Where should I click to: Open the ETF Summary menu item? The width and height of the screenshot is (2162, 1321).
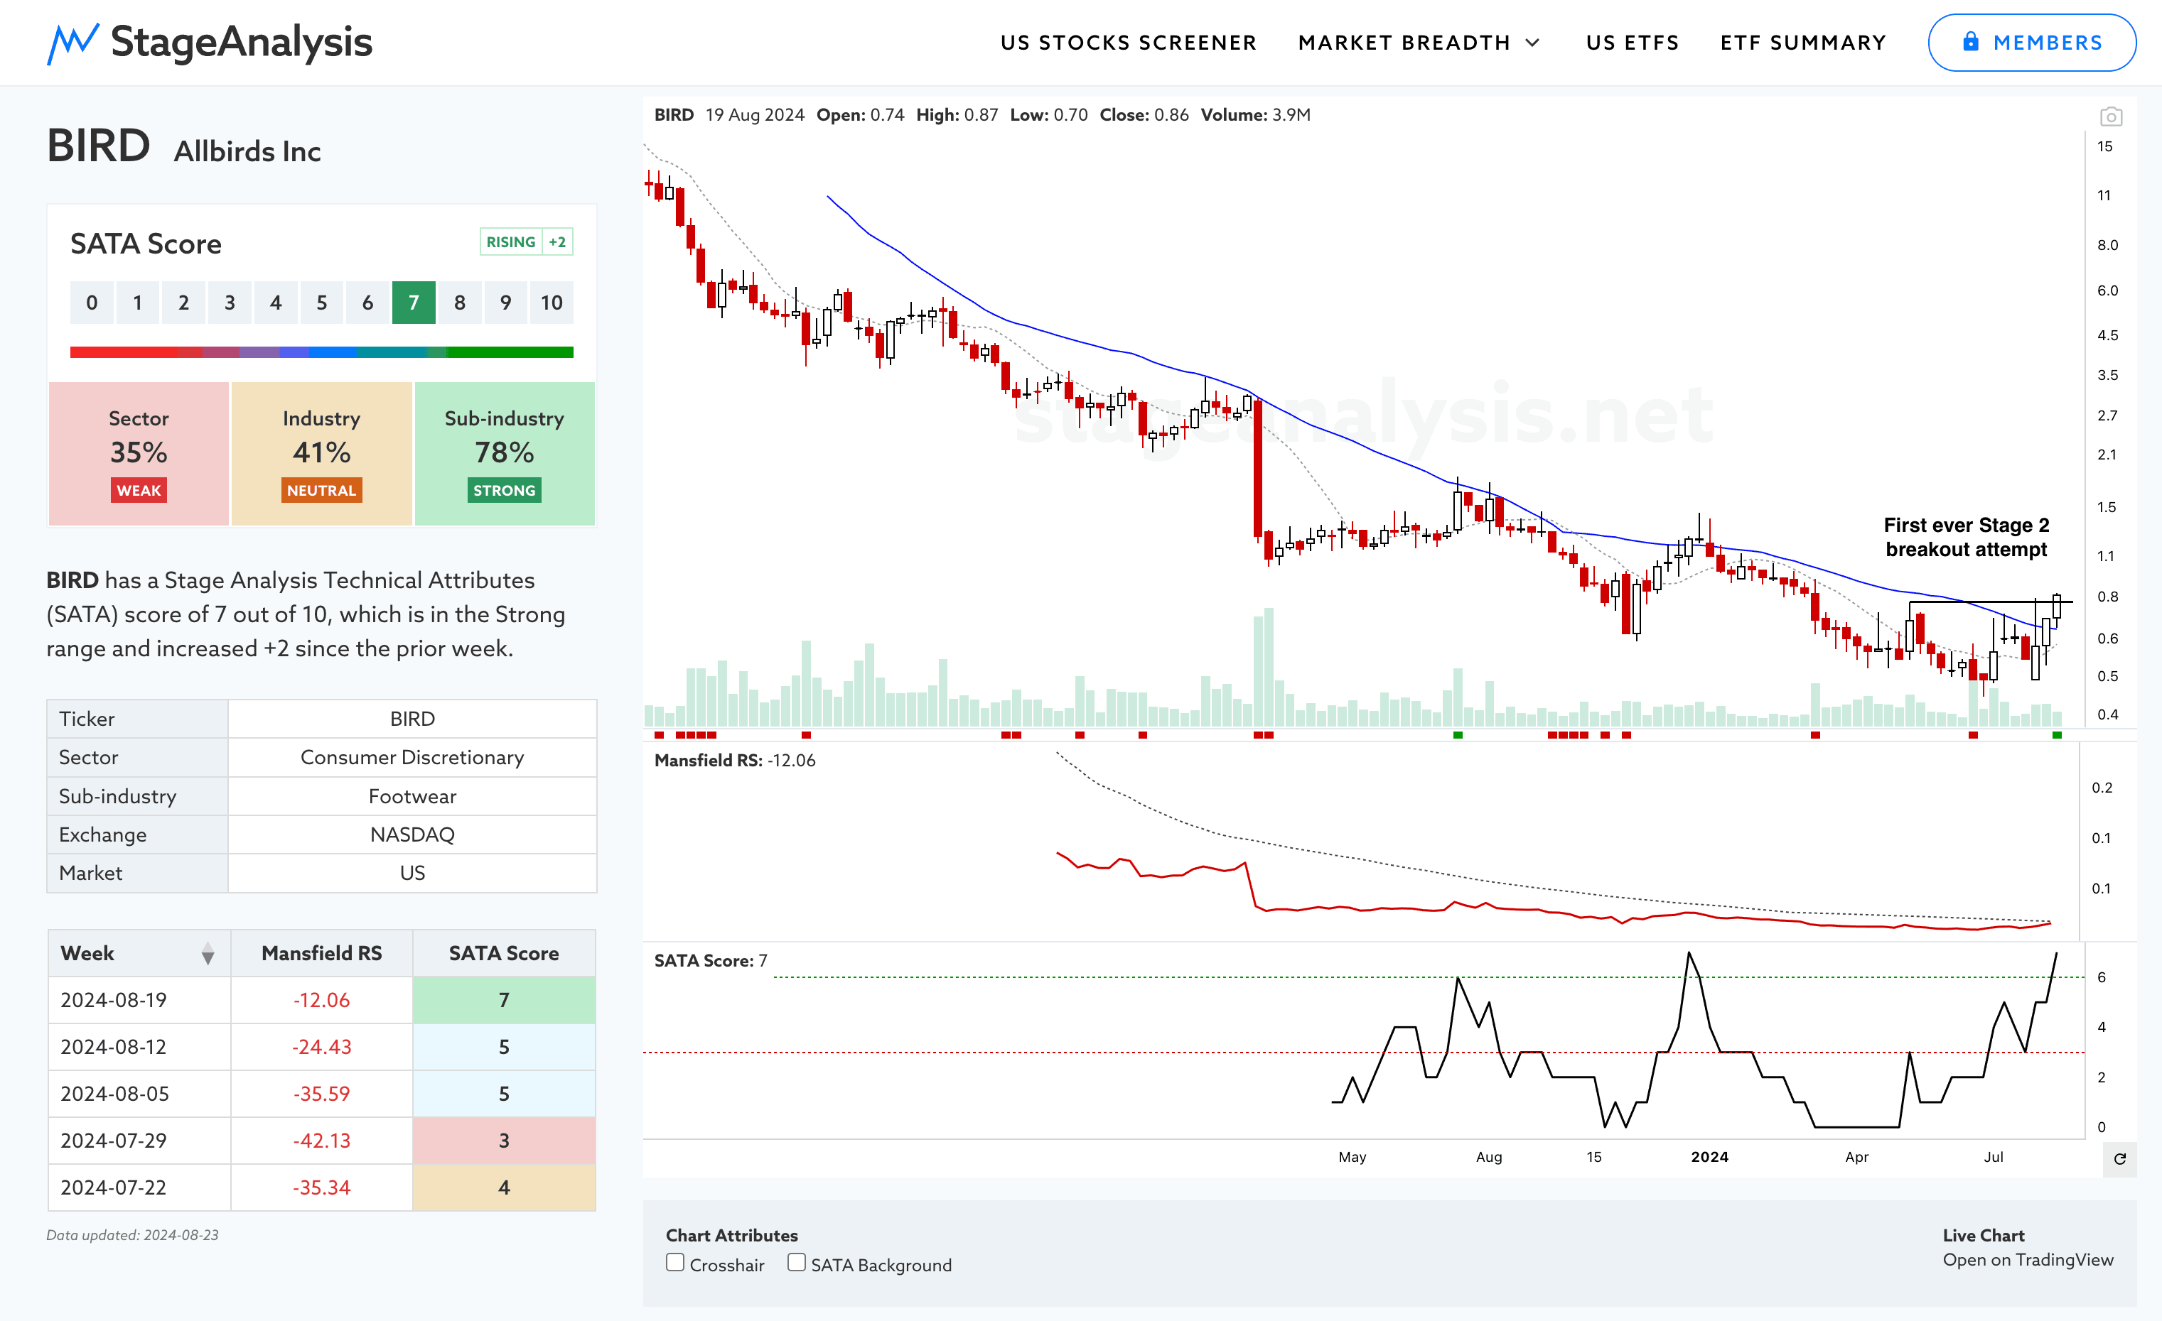coord(1803,43)
